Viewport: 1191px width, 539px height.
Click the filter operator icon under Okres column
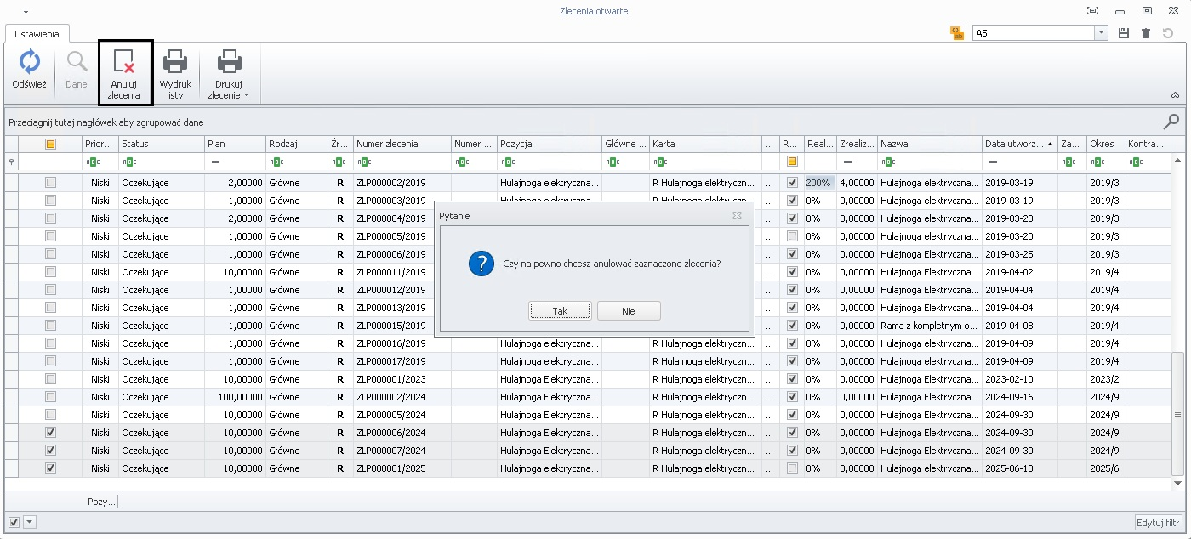[x=1097, y=162]
